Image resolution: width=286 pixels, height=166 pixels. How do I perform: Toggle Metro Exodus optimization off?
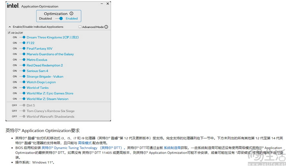click(22, 60)
